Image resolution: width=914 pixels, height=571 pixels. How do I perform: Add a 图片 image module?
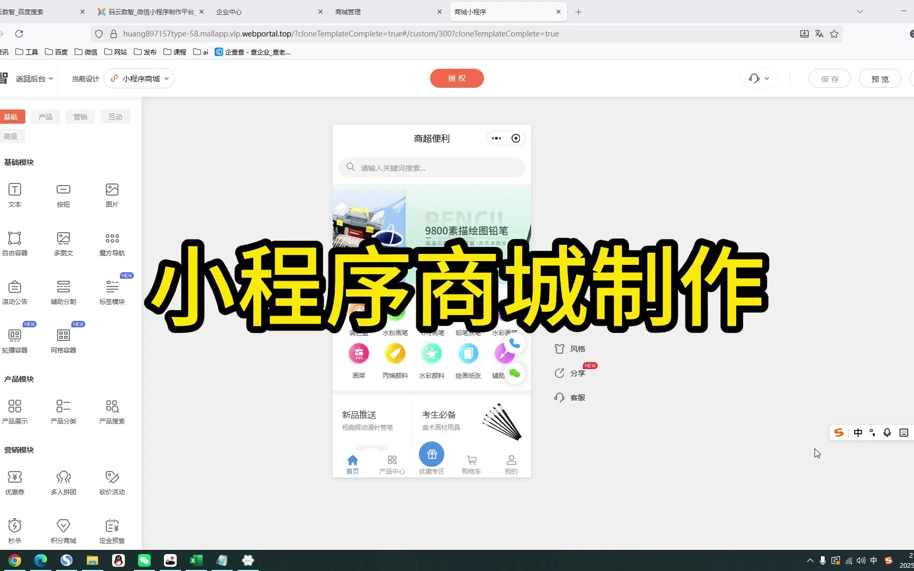tap(112, 195)
